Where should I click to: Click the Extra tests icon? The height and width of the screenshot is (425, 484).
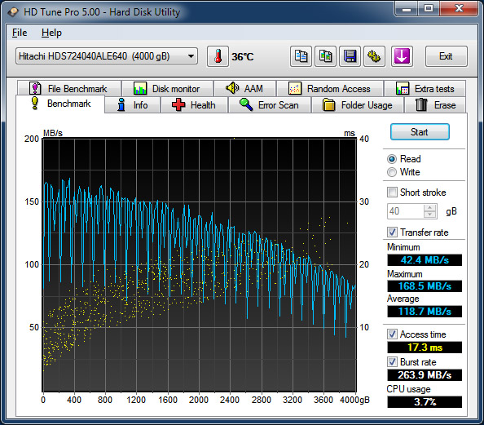403,89
